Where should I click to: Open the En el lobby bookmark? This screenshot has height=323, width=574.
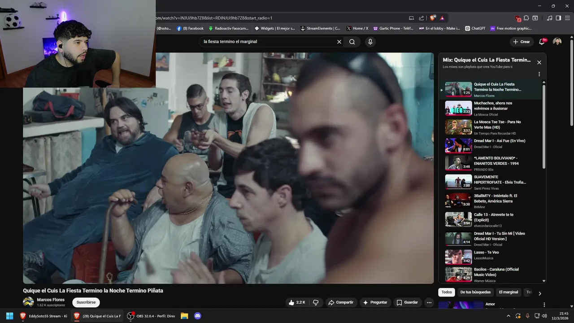pyautogui.click(x=439, y=28)
